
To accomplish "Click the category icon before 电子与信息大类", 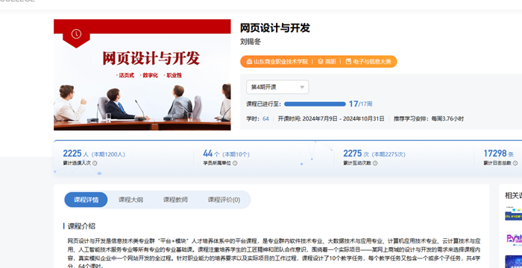I will 348,62.
